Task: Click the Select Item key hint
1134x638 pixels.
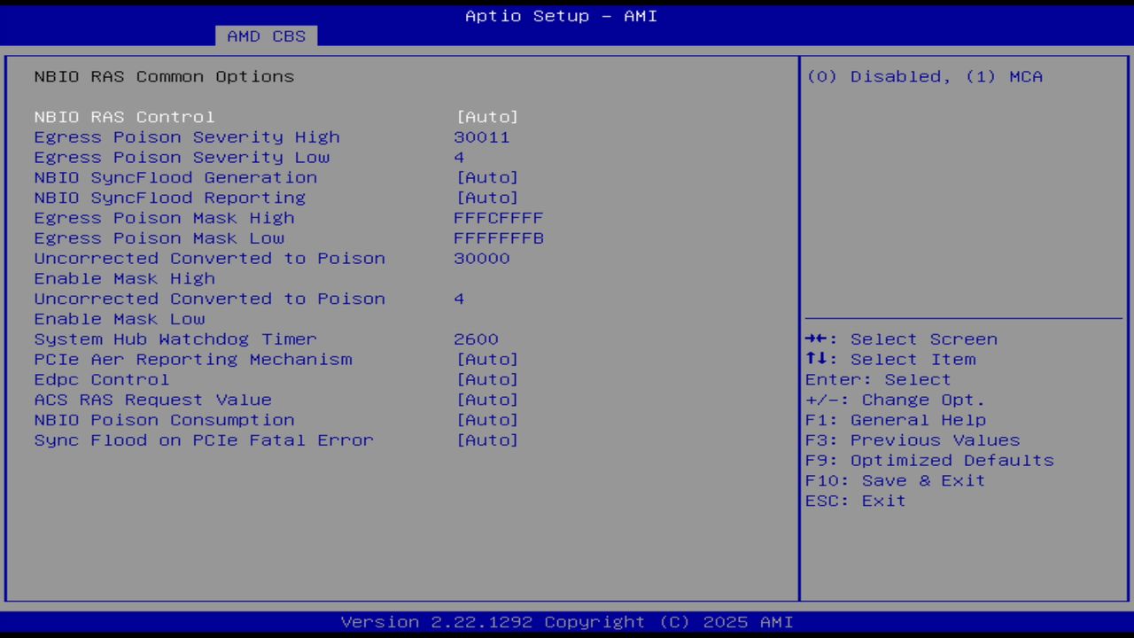Action: point(890,360)
